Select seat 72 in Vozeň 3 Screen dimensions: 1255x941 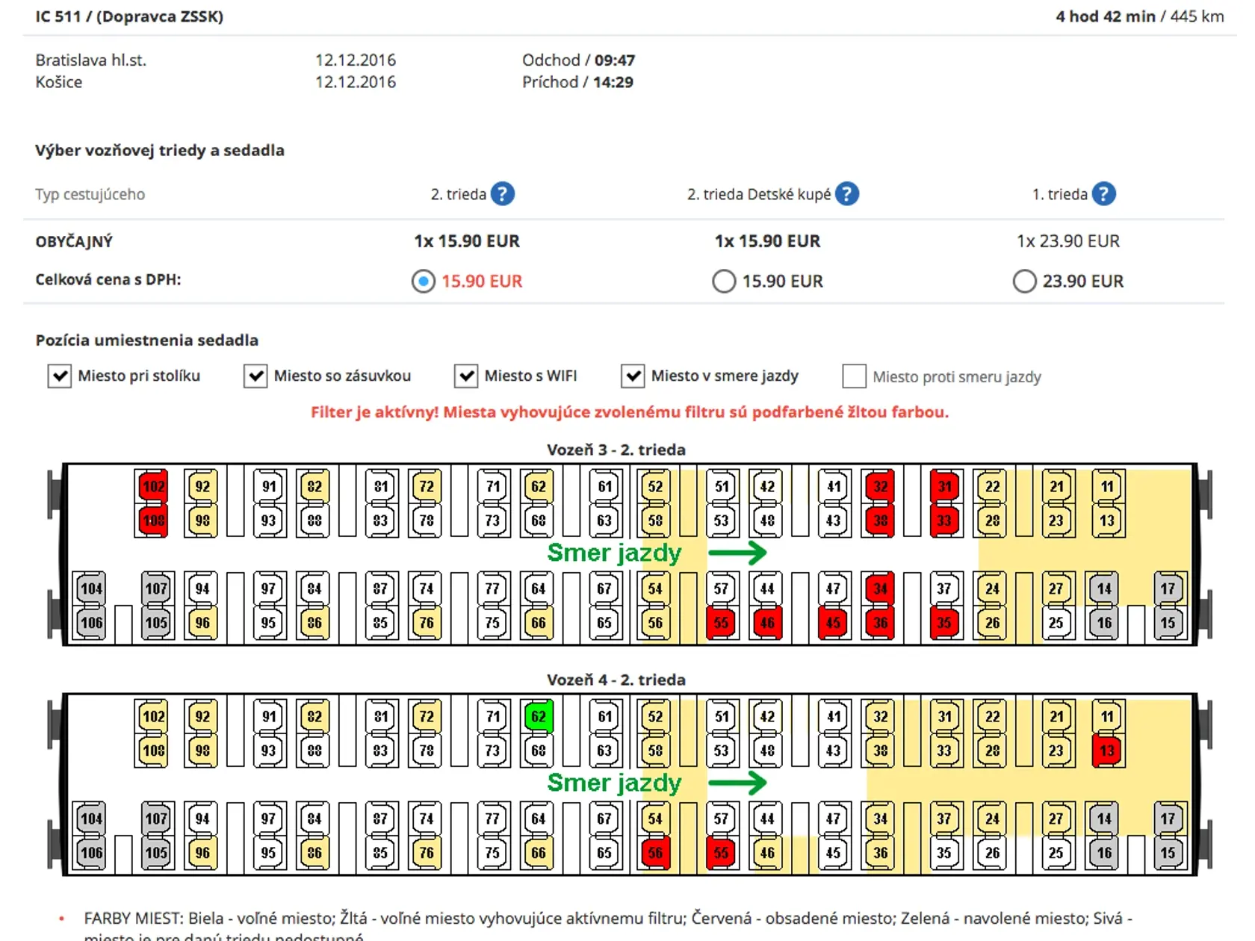pos(426,486)
